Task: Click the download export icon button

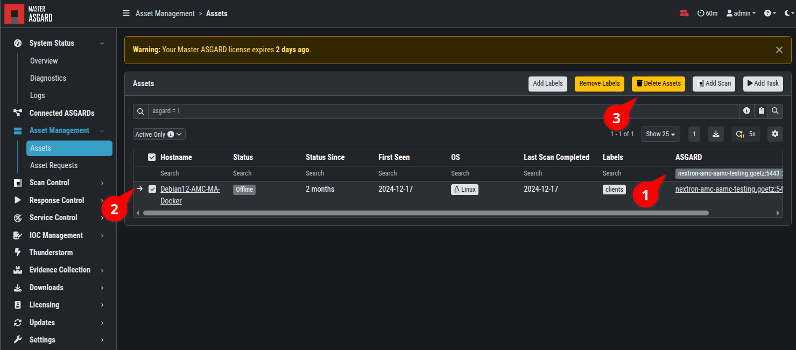Action: coord(716,134)
